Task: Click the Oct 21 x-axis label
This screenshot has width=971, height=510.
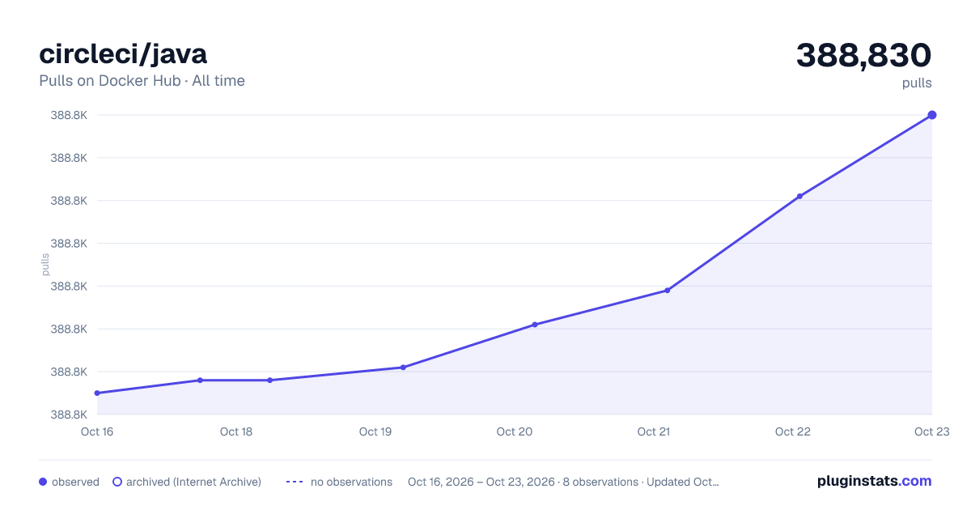Action: 654,431
